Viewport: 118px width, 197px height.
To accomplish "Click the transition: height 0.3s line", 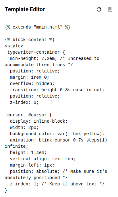I will pos(57,90).
